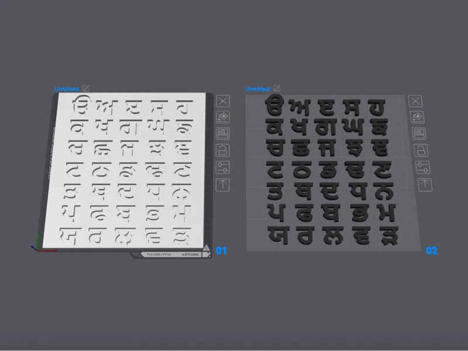
Task: Auto orient objects on plate 01
Action: 223,117
